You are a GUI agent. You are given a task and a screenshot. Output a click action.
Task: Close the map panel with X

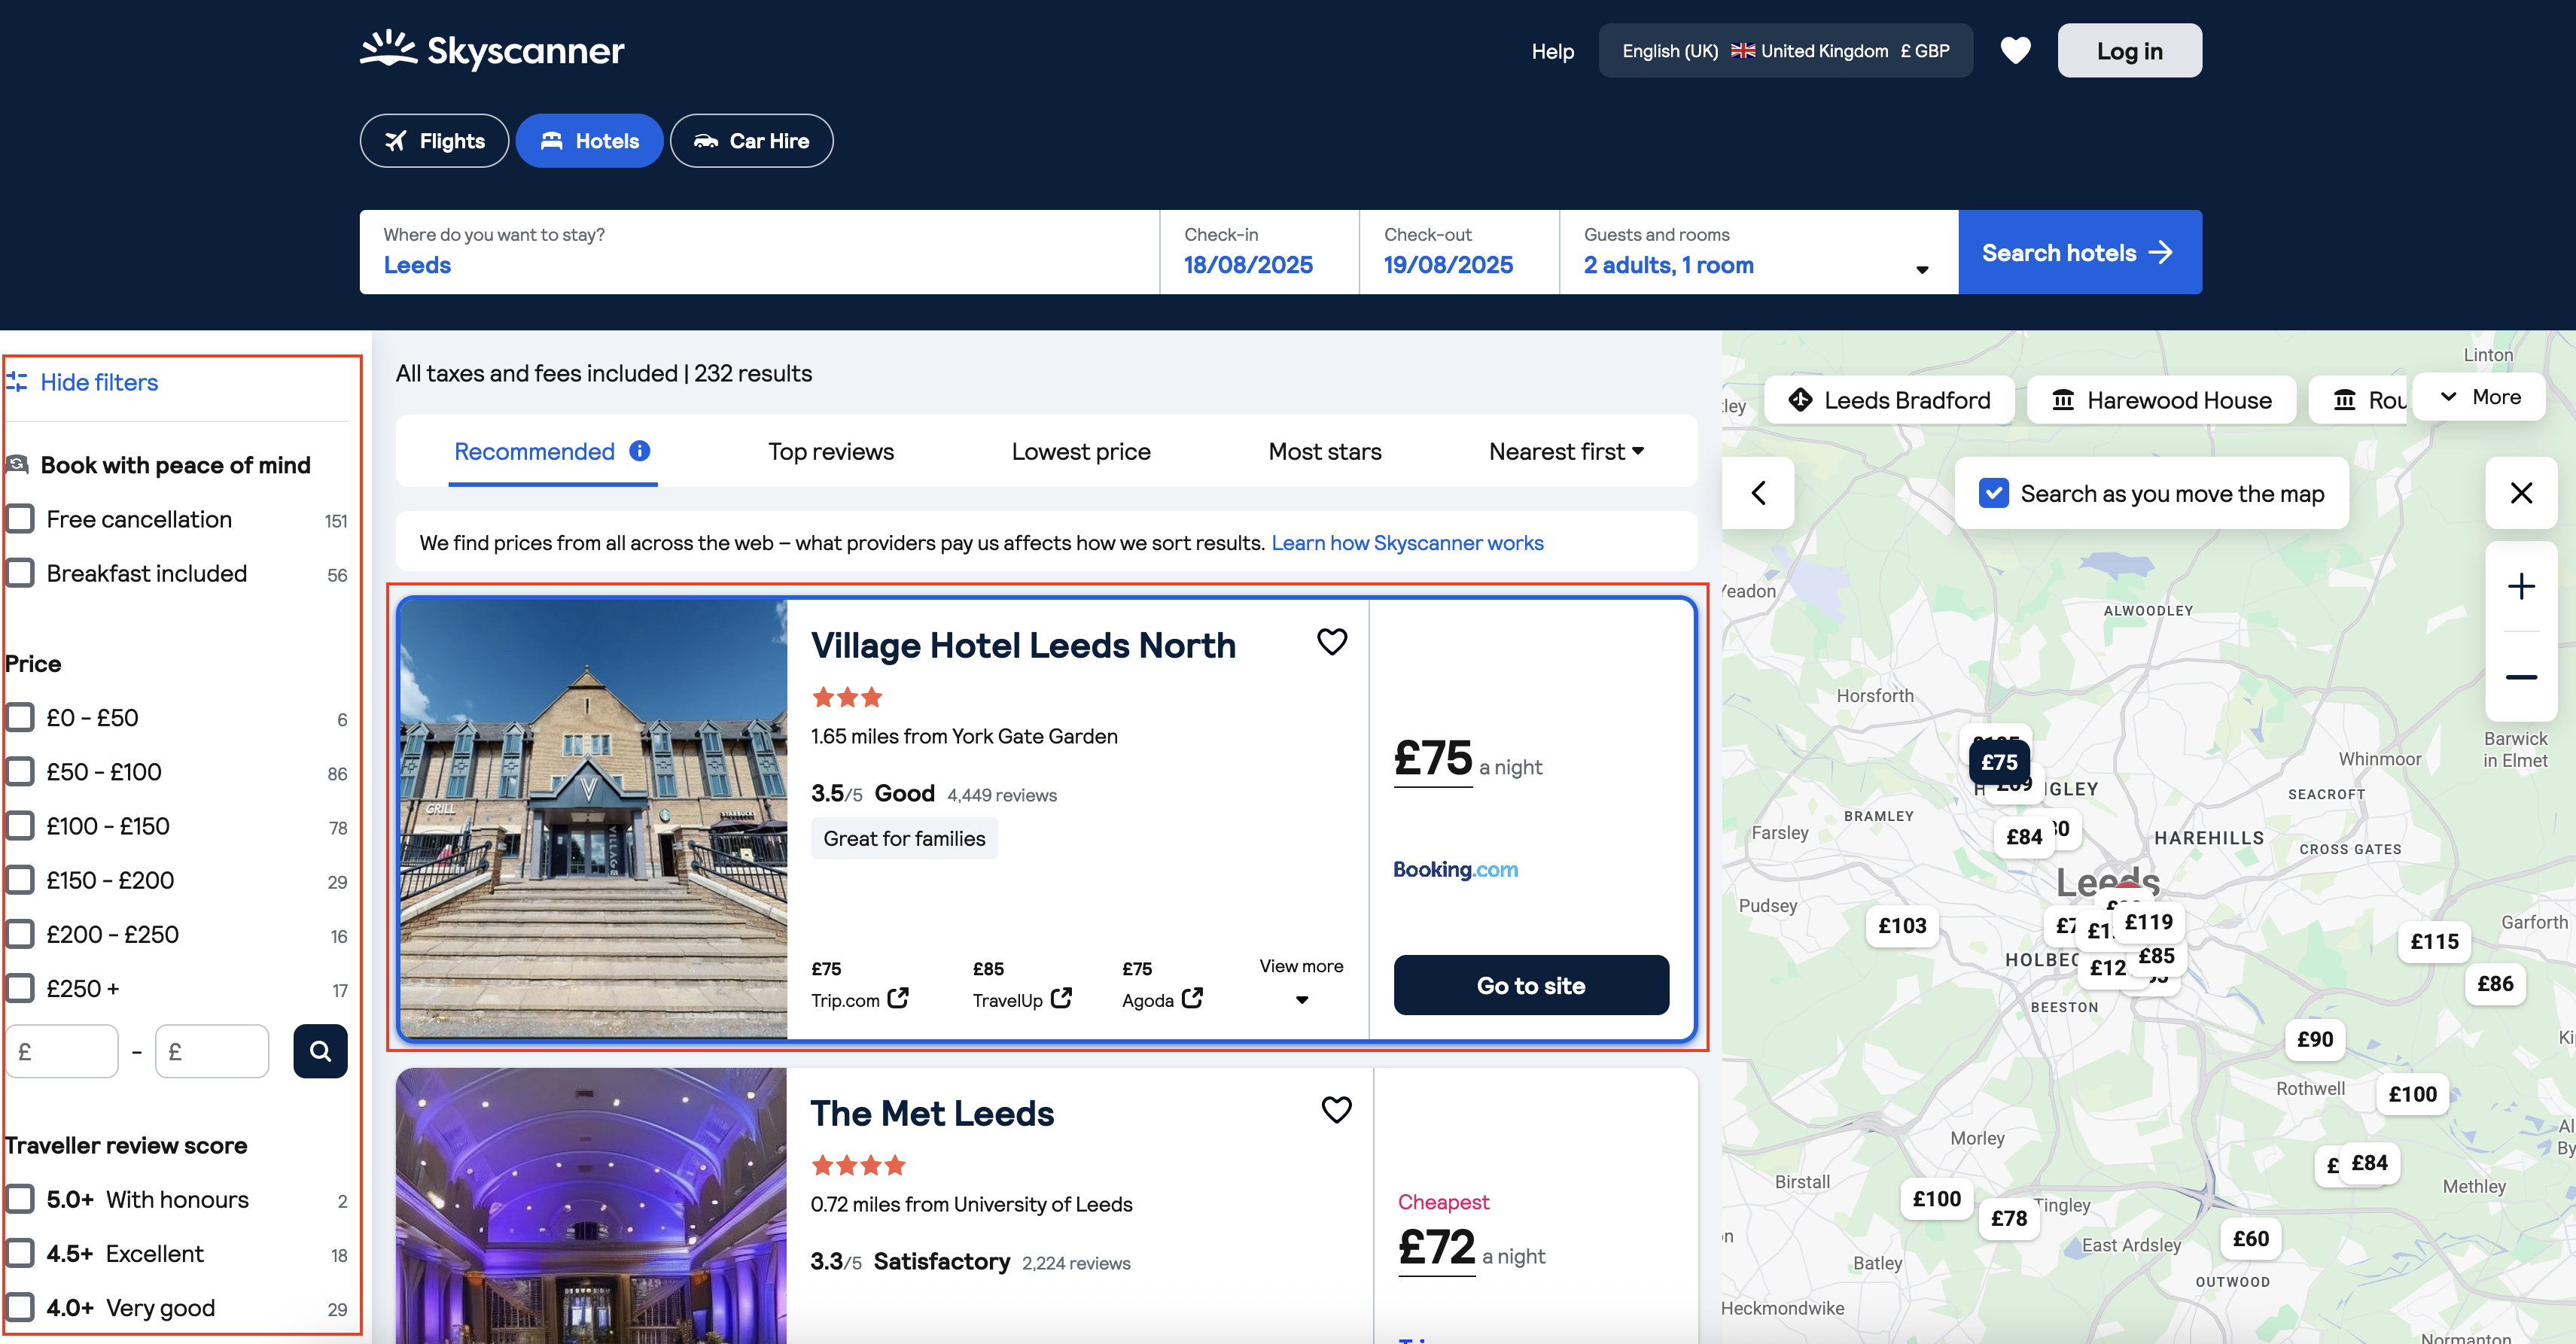click(2521, 493)
